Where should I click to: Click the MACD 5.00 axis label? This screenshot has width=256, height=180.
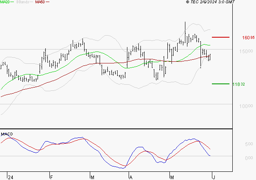pos(249,144)
